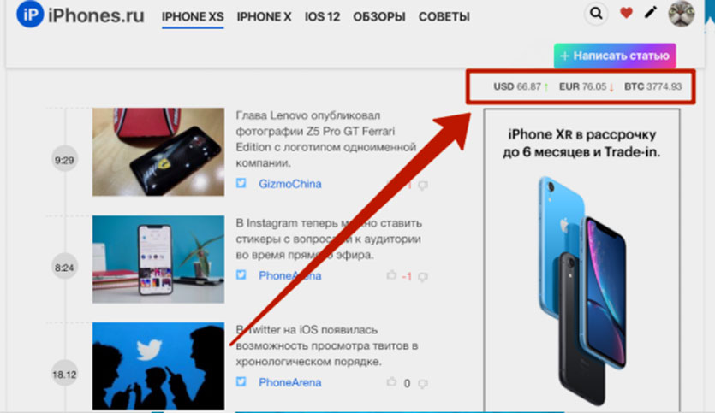The image size is (715, 413).
Task: Open search with the magnifier icon
Action: click(x=596, y=14)
